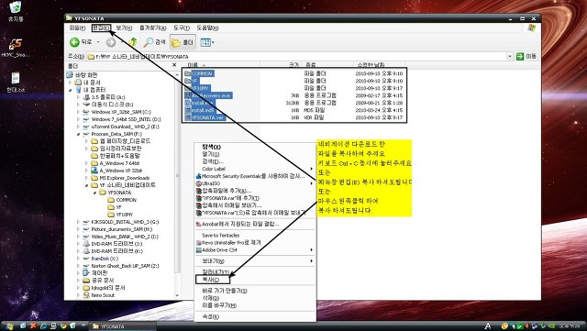587x331 pixels.
Task: Open the 도구(T) menu
Action: pyautogui.click(x=182, y=28)
